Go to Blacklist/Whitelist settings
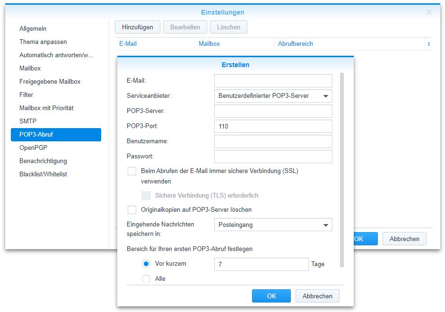The width and height of the screenshot is (445, 312). [x=43, y=174]
